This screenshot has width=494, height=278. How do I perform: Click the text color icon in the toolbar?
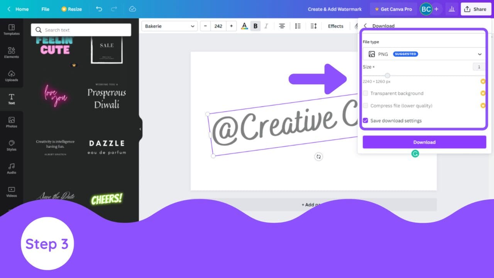tap(244, 26)
